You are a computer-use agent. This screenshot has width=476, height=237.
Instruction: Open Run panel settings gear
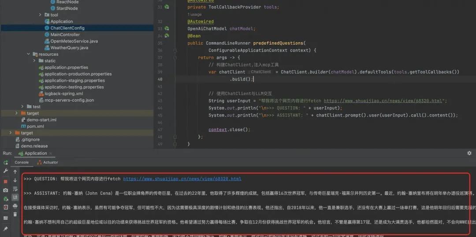click(x=469, y=153)
